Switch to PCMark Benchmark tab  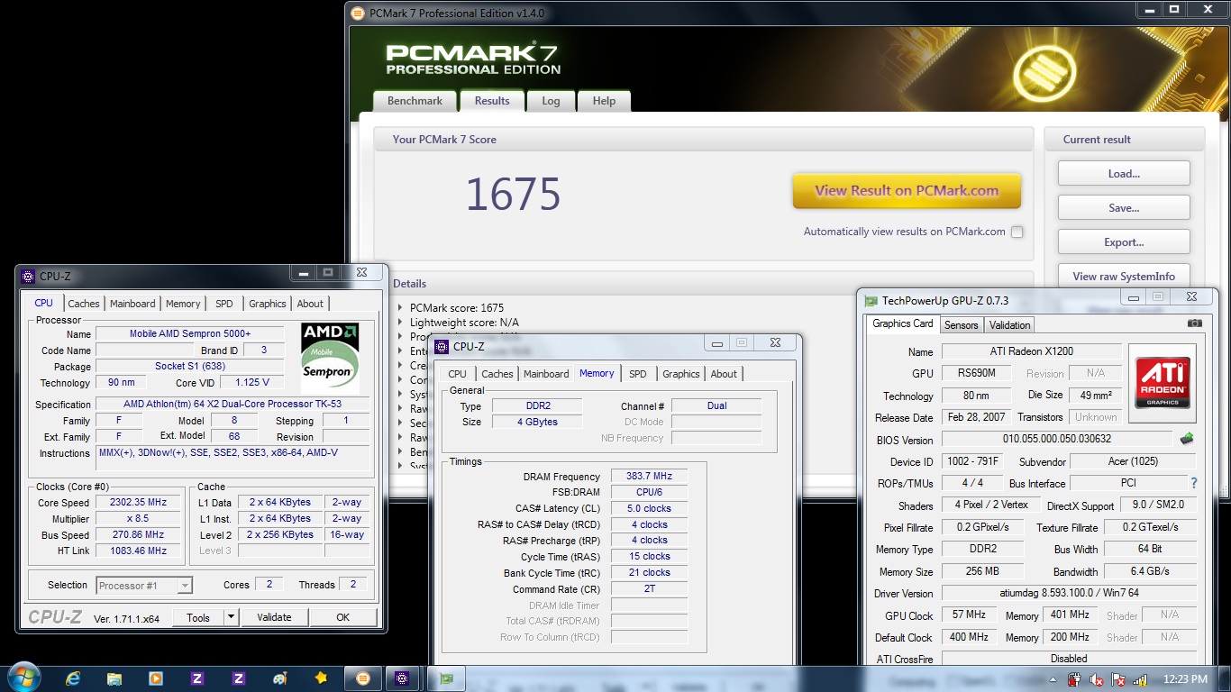(415, 101)
